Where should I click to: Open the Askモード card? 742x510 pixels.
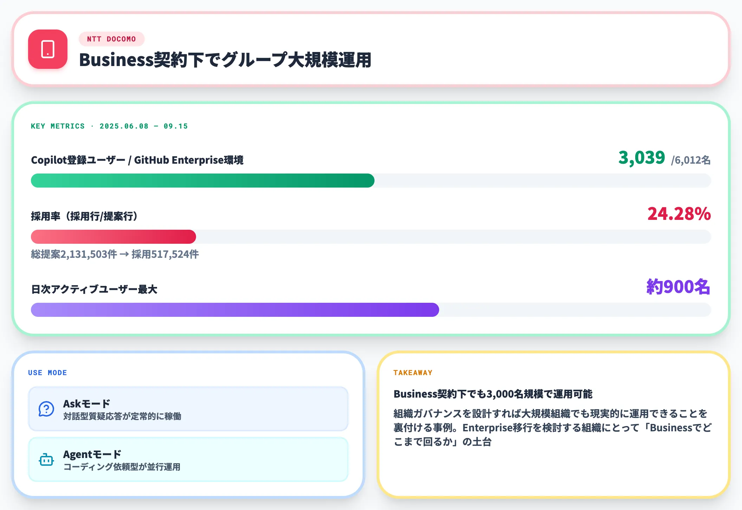click(188, 409)
